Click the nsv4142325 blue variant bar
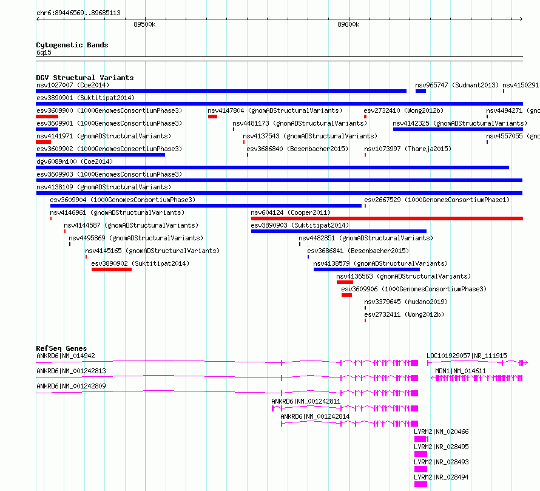This screenshot has height=491, width=540. tap(457, 129)
